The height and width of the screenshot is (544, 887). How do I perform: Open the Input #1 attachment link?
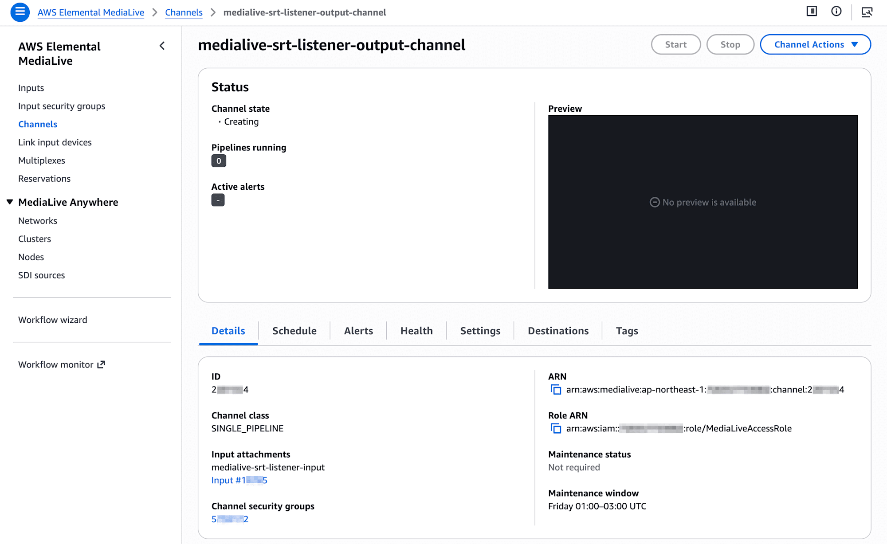(x=239, y=480)
